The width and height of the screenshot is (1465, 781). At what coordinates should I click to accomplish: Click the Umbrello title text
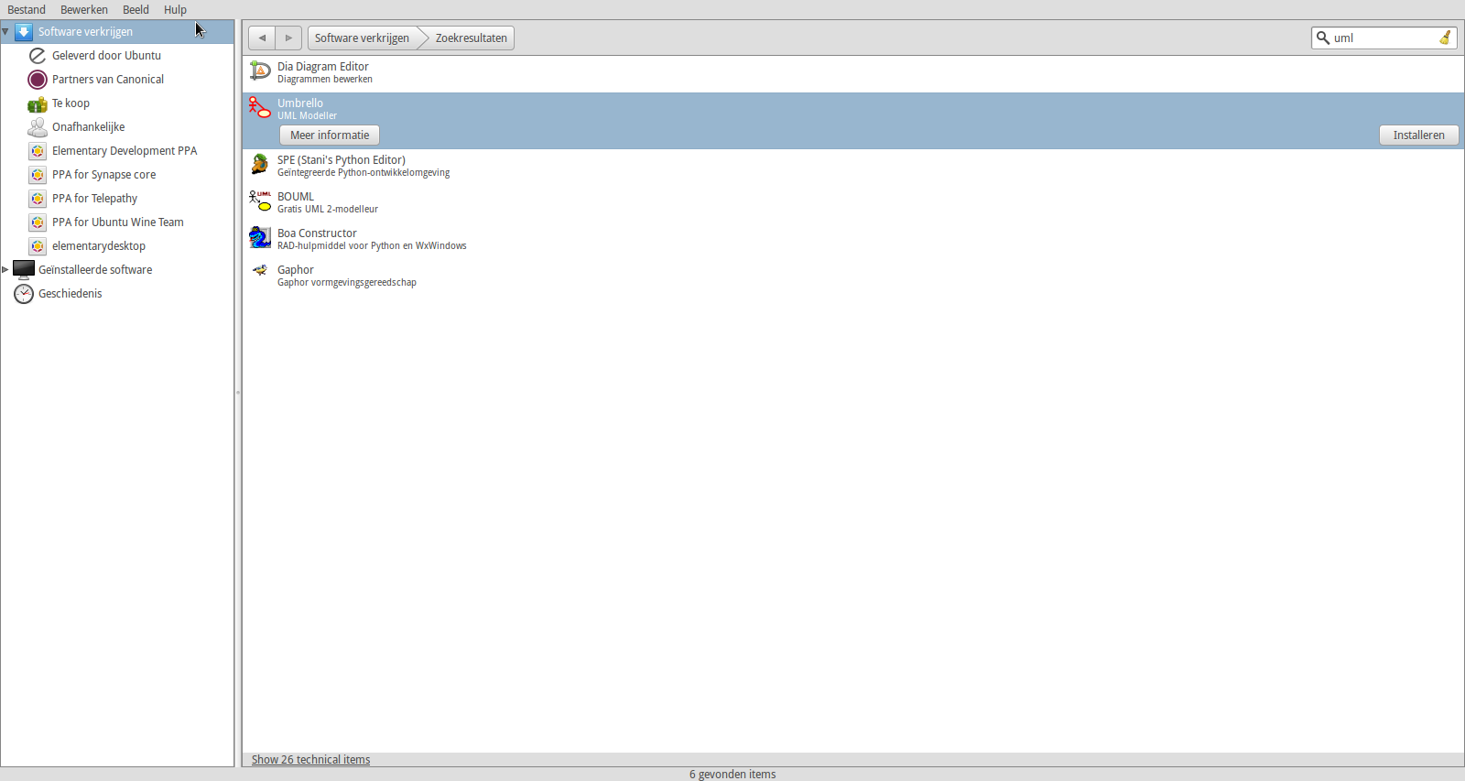coord(300,103)
